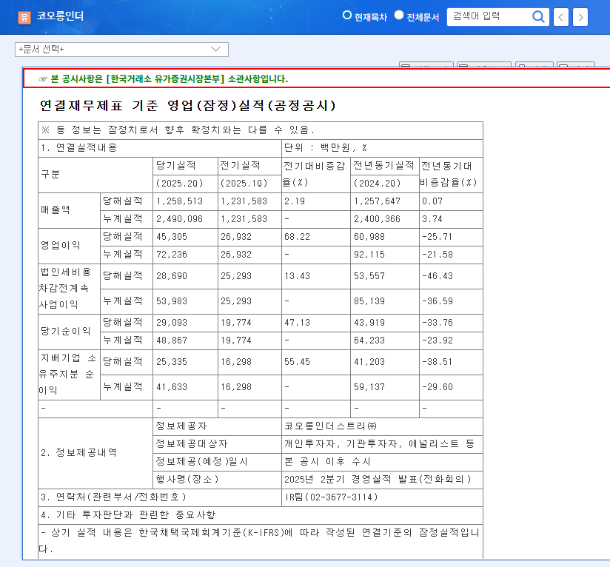
Task: Click the chevron on the document selection box
Action: [217, 49]
